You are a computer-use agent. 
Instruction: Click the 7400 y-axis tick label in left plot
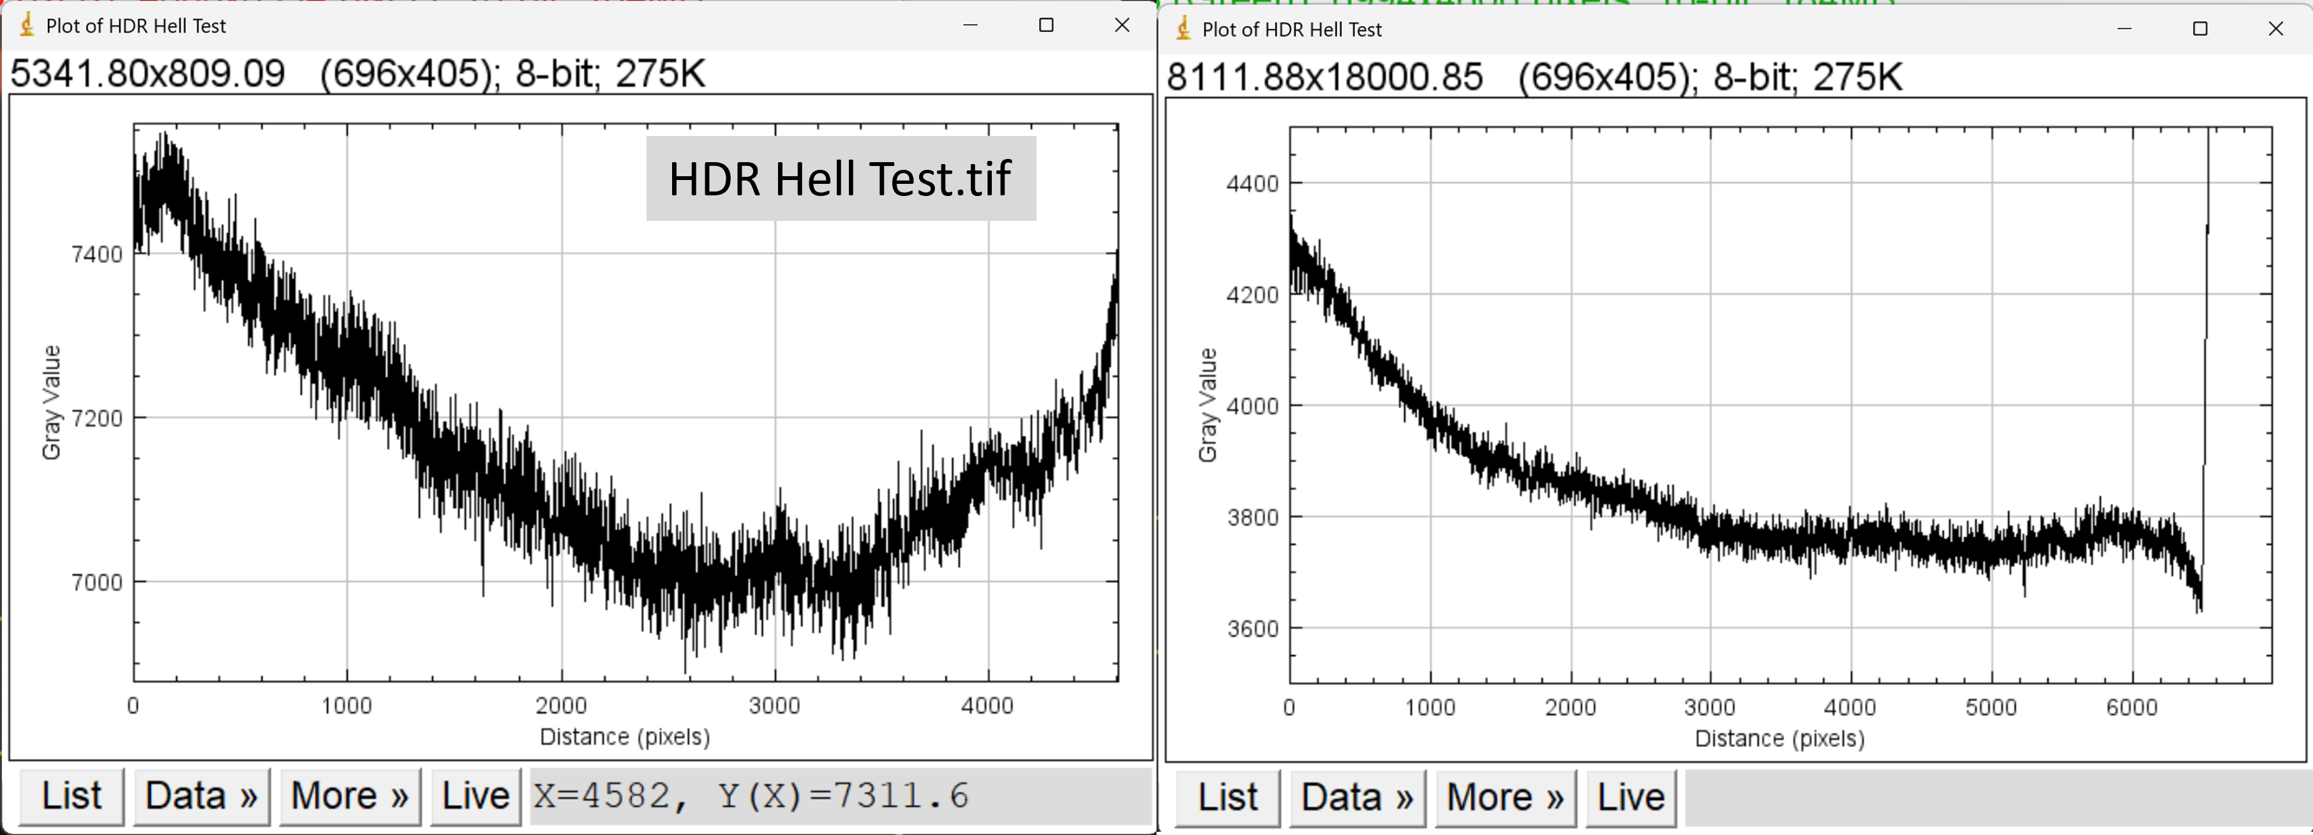tap(96, 254)
